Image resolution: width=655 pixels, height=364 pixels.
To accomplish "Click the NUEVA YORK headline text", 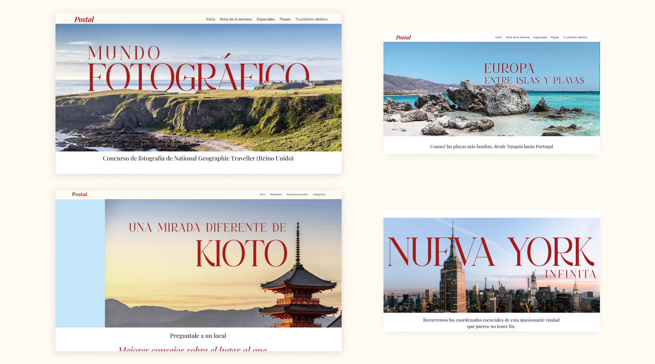I will [491, 252].
